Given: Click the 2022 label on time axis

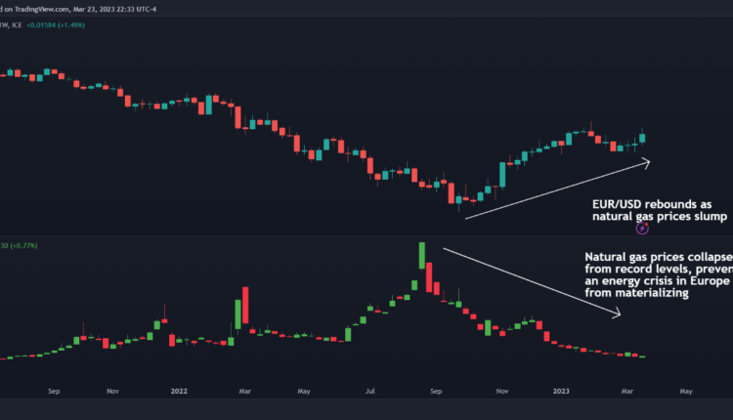Looking at the screenshot, I should coord(179,391).
